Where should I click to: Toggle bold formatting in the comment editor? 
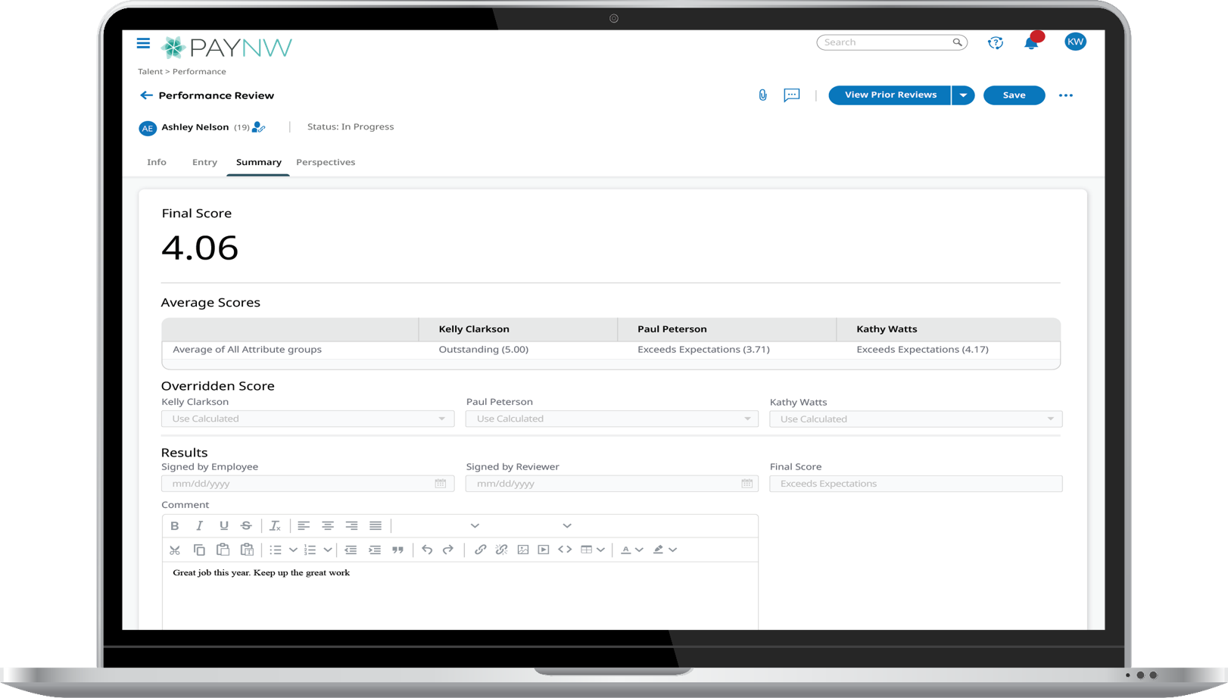coord(175,525)
